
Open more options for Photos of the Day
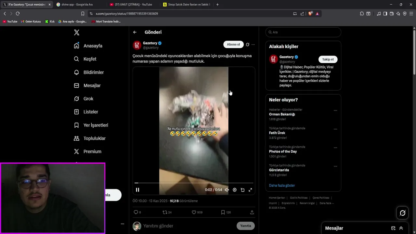(335, 148)
